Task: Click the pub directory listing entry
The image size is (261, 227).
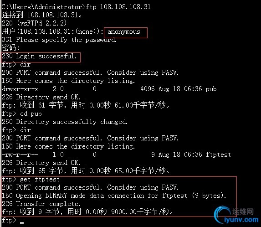Action: pos(211,89)
